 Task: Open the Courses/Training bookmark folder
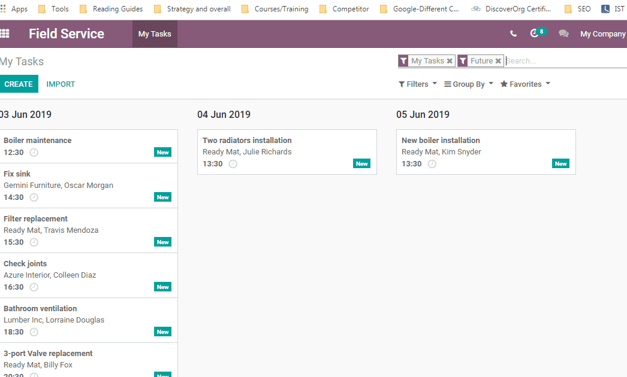[275, 9]
